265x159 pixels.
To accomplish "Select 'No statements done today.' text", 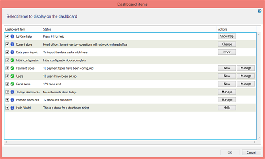I will 60,92.
